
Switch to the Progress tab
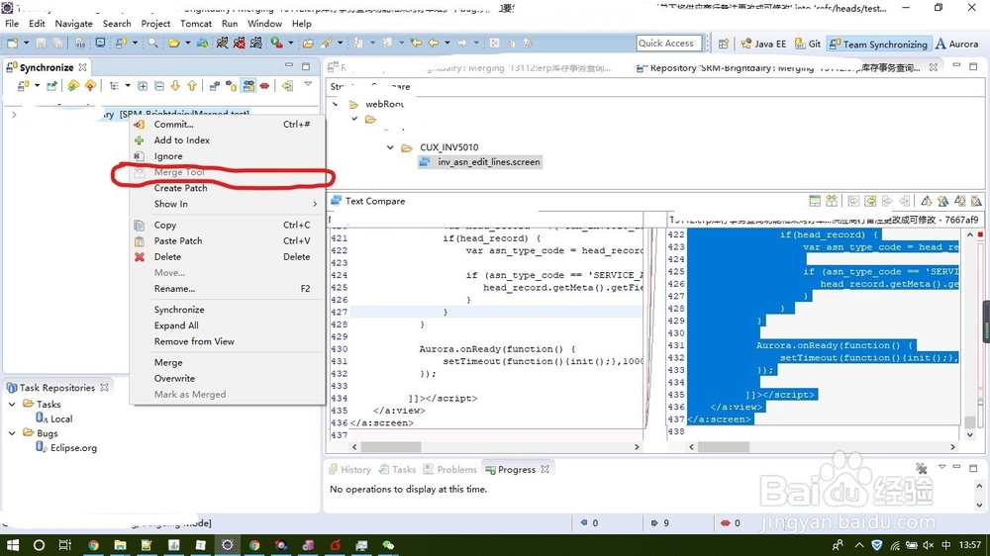(x=517, y=470)
